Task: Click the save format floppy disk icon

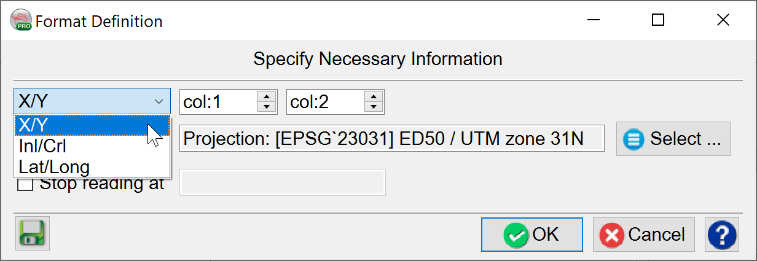Action: coord(31,234)
